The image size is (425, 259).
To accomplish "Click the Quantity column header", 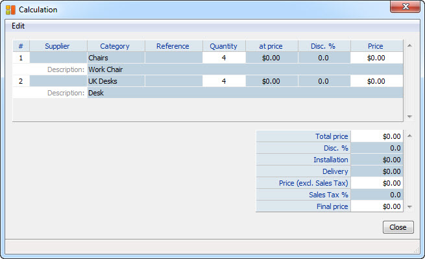I will pos(224,46).
